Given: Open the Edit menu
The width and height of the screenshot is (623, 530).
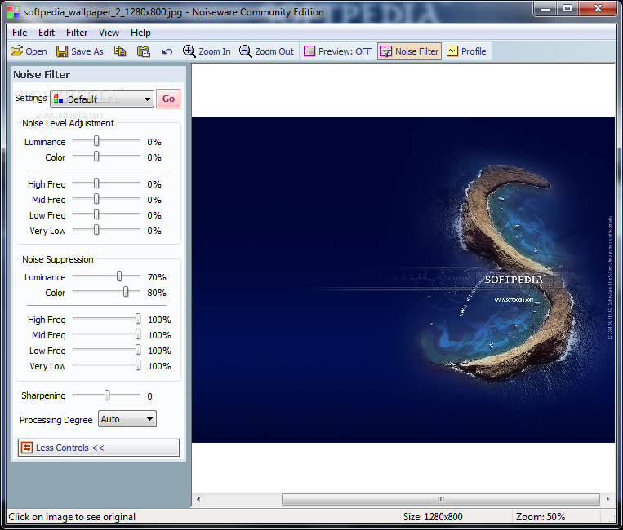Looking at the screenshot, I should click(47, 33).
